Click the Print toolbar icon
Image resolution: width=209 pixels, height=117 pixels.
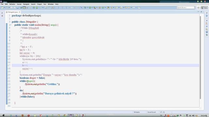[17, 7]
